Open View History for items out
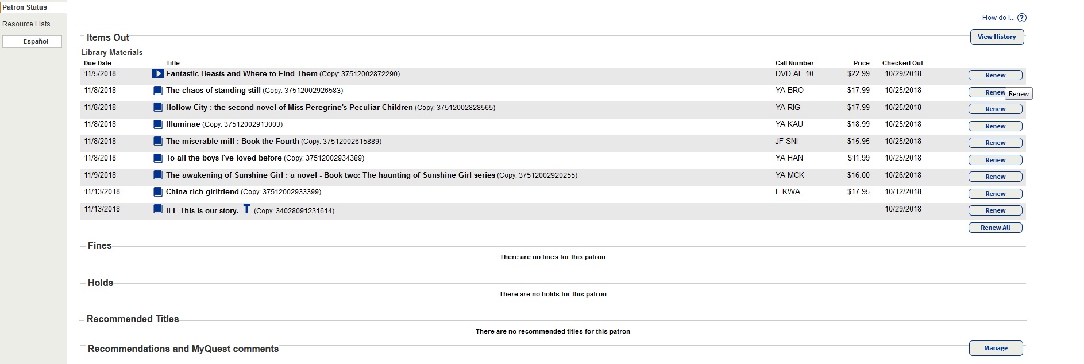Image resolution: width=1084 pixels, height=364 pixels. (997, 37)
